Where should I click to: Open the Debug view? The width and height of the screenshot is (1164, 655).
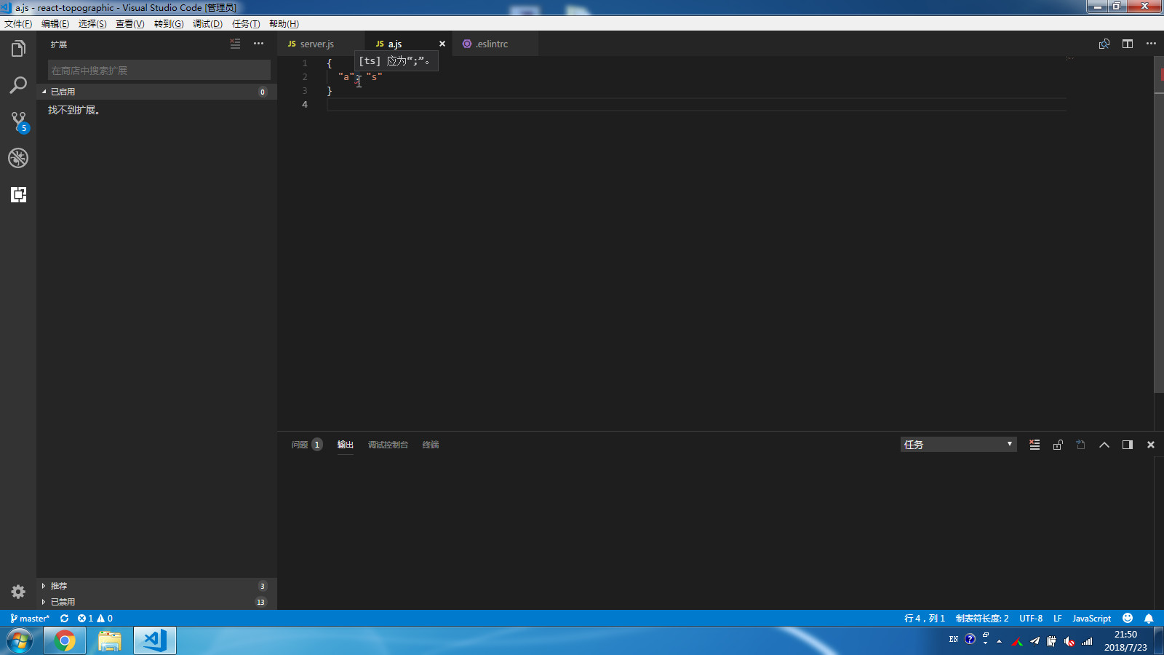[18, 158]
